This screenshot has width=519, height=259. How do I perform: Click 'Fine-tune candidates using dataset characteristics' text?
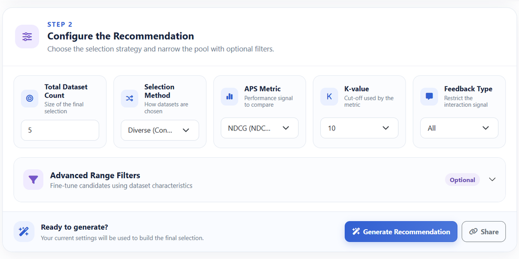click(x=121, y=186)
